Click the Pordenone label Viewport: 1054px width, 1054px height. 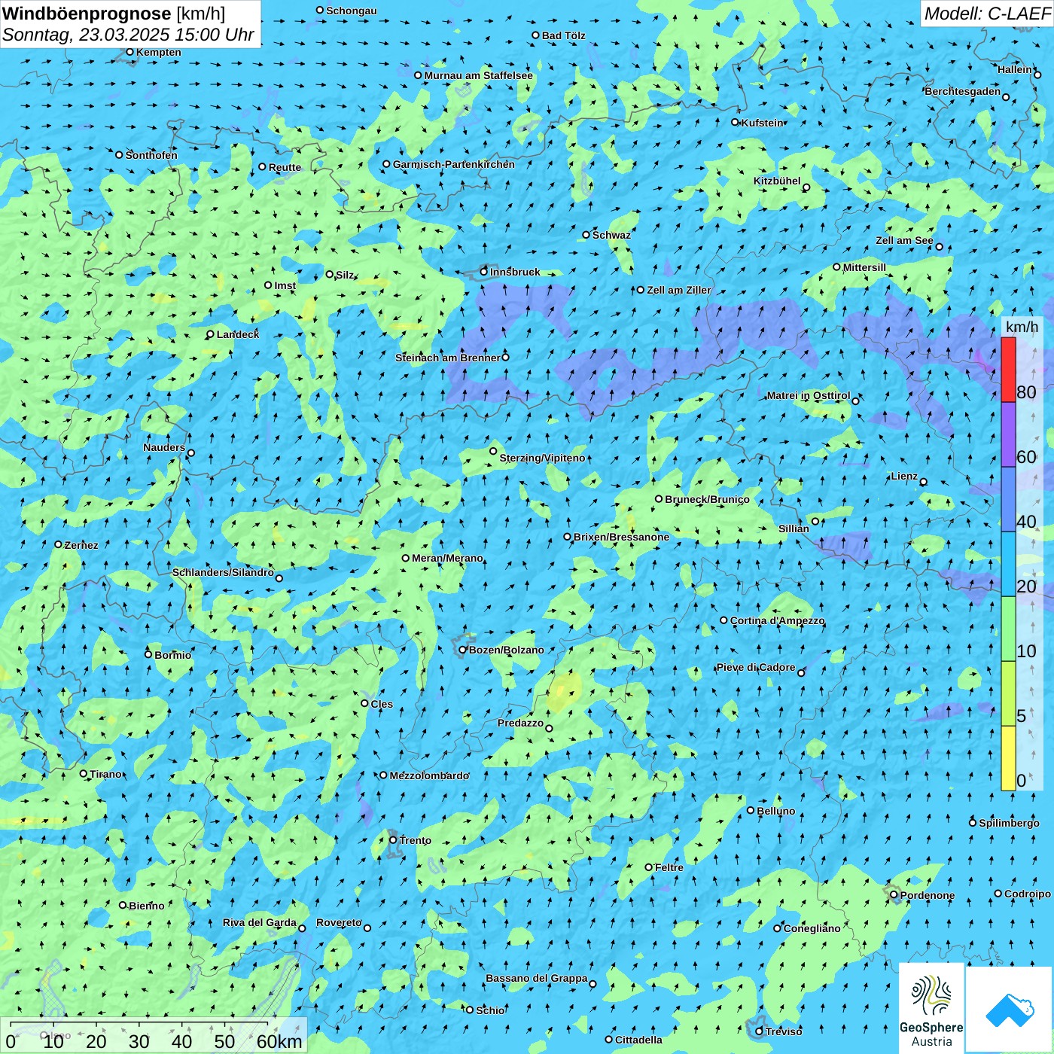927,895
